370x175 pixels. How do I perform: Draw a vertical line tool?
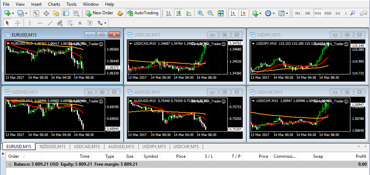click(x=30, y=23)
